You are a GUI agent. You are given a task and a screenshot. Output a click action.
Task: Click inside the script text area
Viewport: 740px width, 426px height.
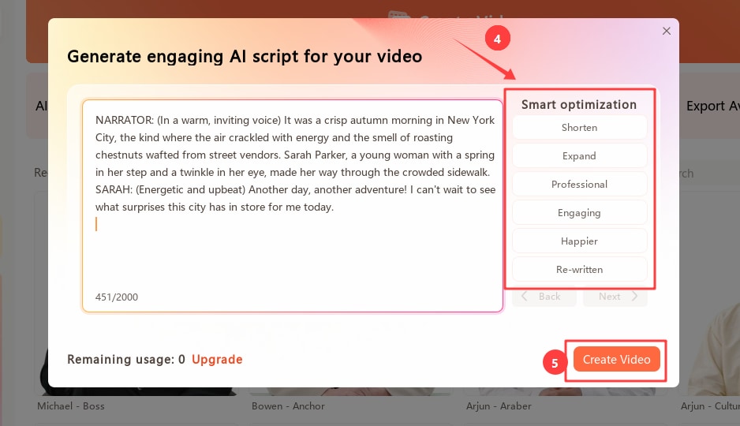click(x=293, y=205)
